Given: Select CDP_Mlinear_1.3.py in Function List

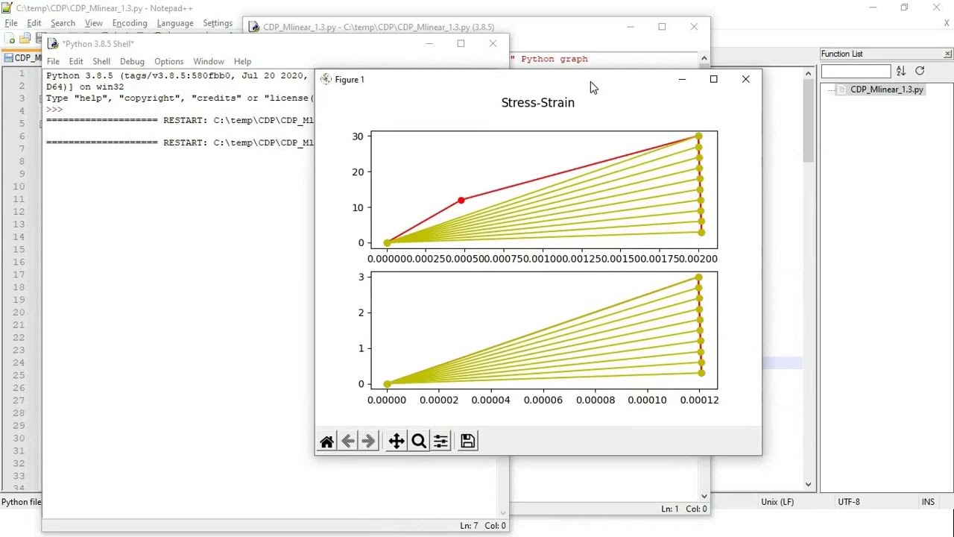Looking at the screenshot, I should pos(886,89).
